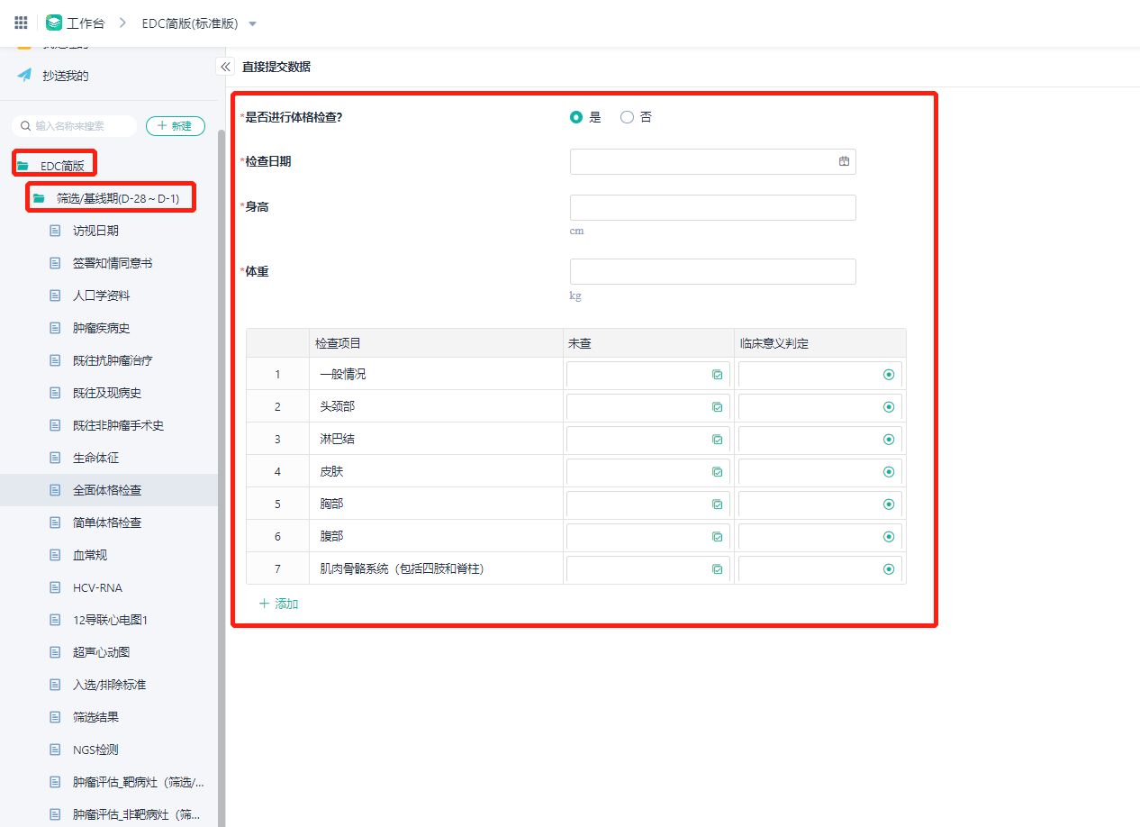Click 添加 to add table row
1140x827 pixels.
pyautogui.click(x=278, y=604)
